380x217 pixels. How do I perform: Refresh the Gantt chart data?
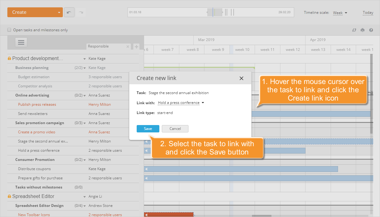pos(354,30)
